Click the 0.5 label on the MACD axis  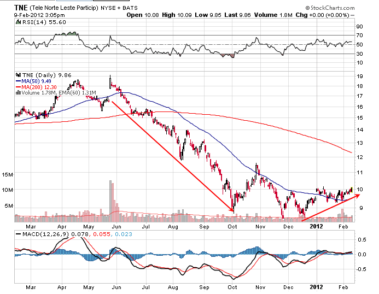point(362,240)
